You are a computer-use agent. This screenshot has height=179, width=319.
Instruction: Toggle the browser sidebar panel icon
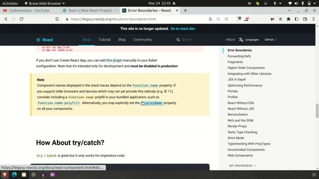297,19
